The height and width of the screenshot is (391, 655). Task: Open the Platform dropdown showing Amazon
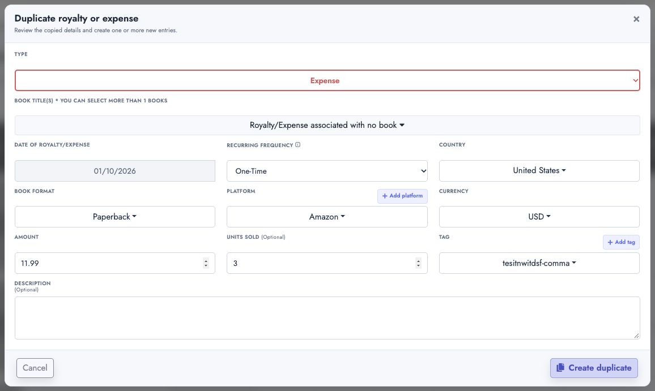[x=327, y=217]
